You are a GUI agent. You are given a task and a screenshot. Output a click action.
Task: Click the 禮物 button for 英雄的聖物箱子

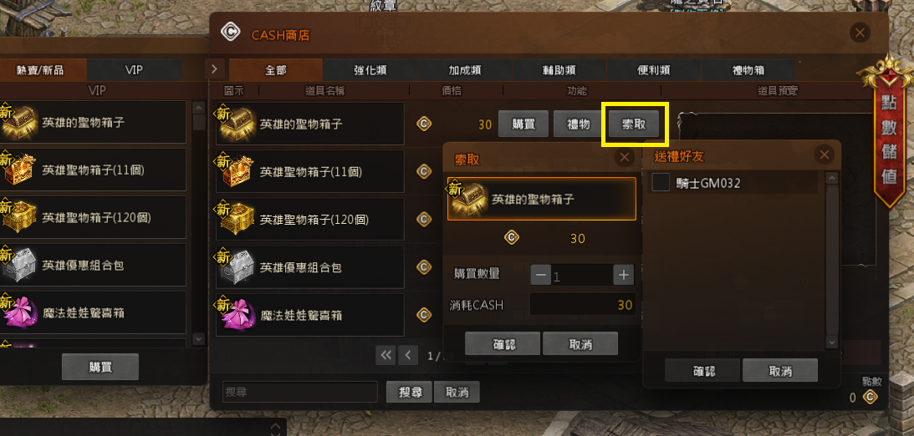click(x=578, y=124)
